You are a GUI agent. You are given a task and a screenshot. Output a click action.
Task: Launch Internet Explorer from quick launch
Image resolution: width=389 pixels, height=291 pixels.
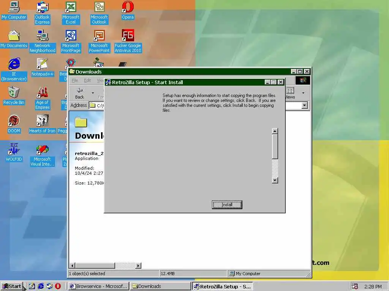tap(41, 286)
